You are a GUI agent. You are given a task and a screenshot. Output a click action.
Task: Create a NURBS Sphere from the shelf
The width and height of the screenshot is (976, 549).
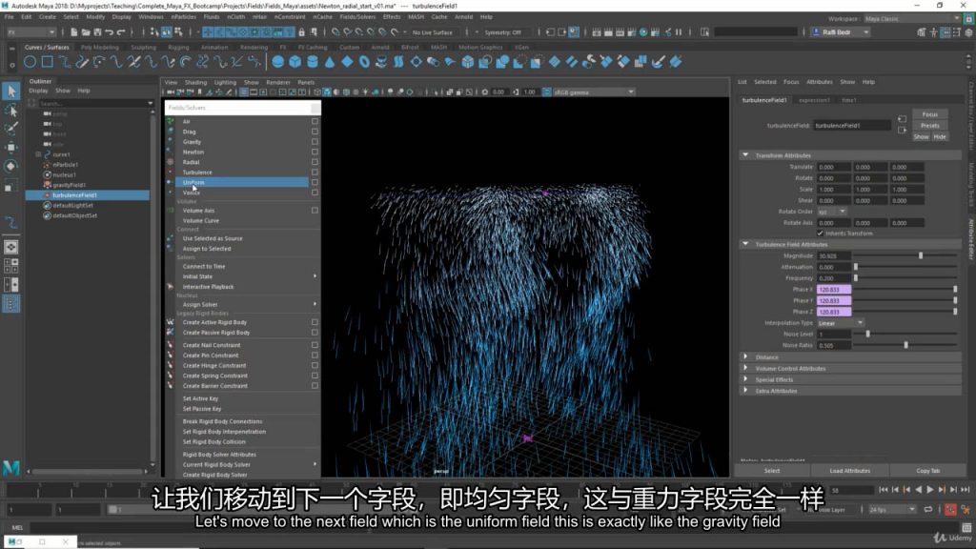(277, 62)
